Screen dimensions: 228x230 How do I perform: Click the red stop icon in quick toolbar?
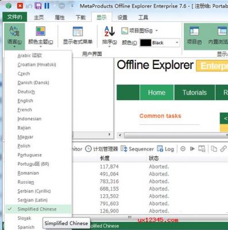(x=20, y=6)
